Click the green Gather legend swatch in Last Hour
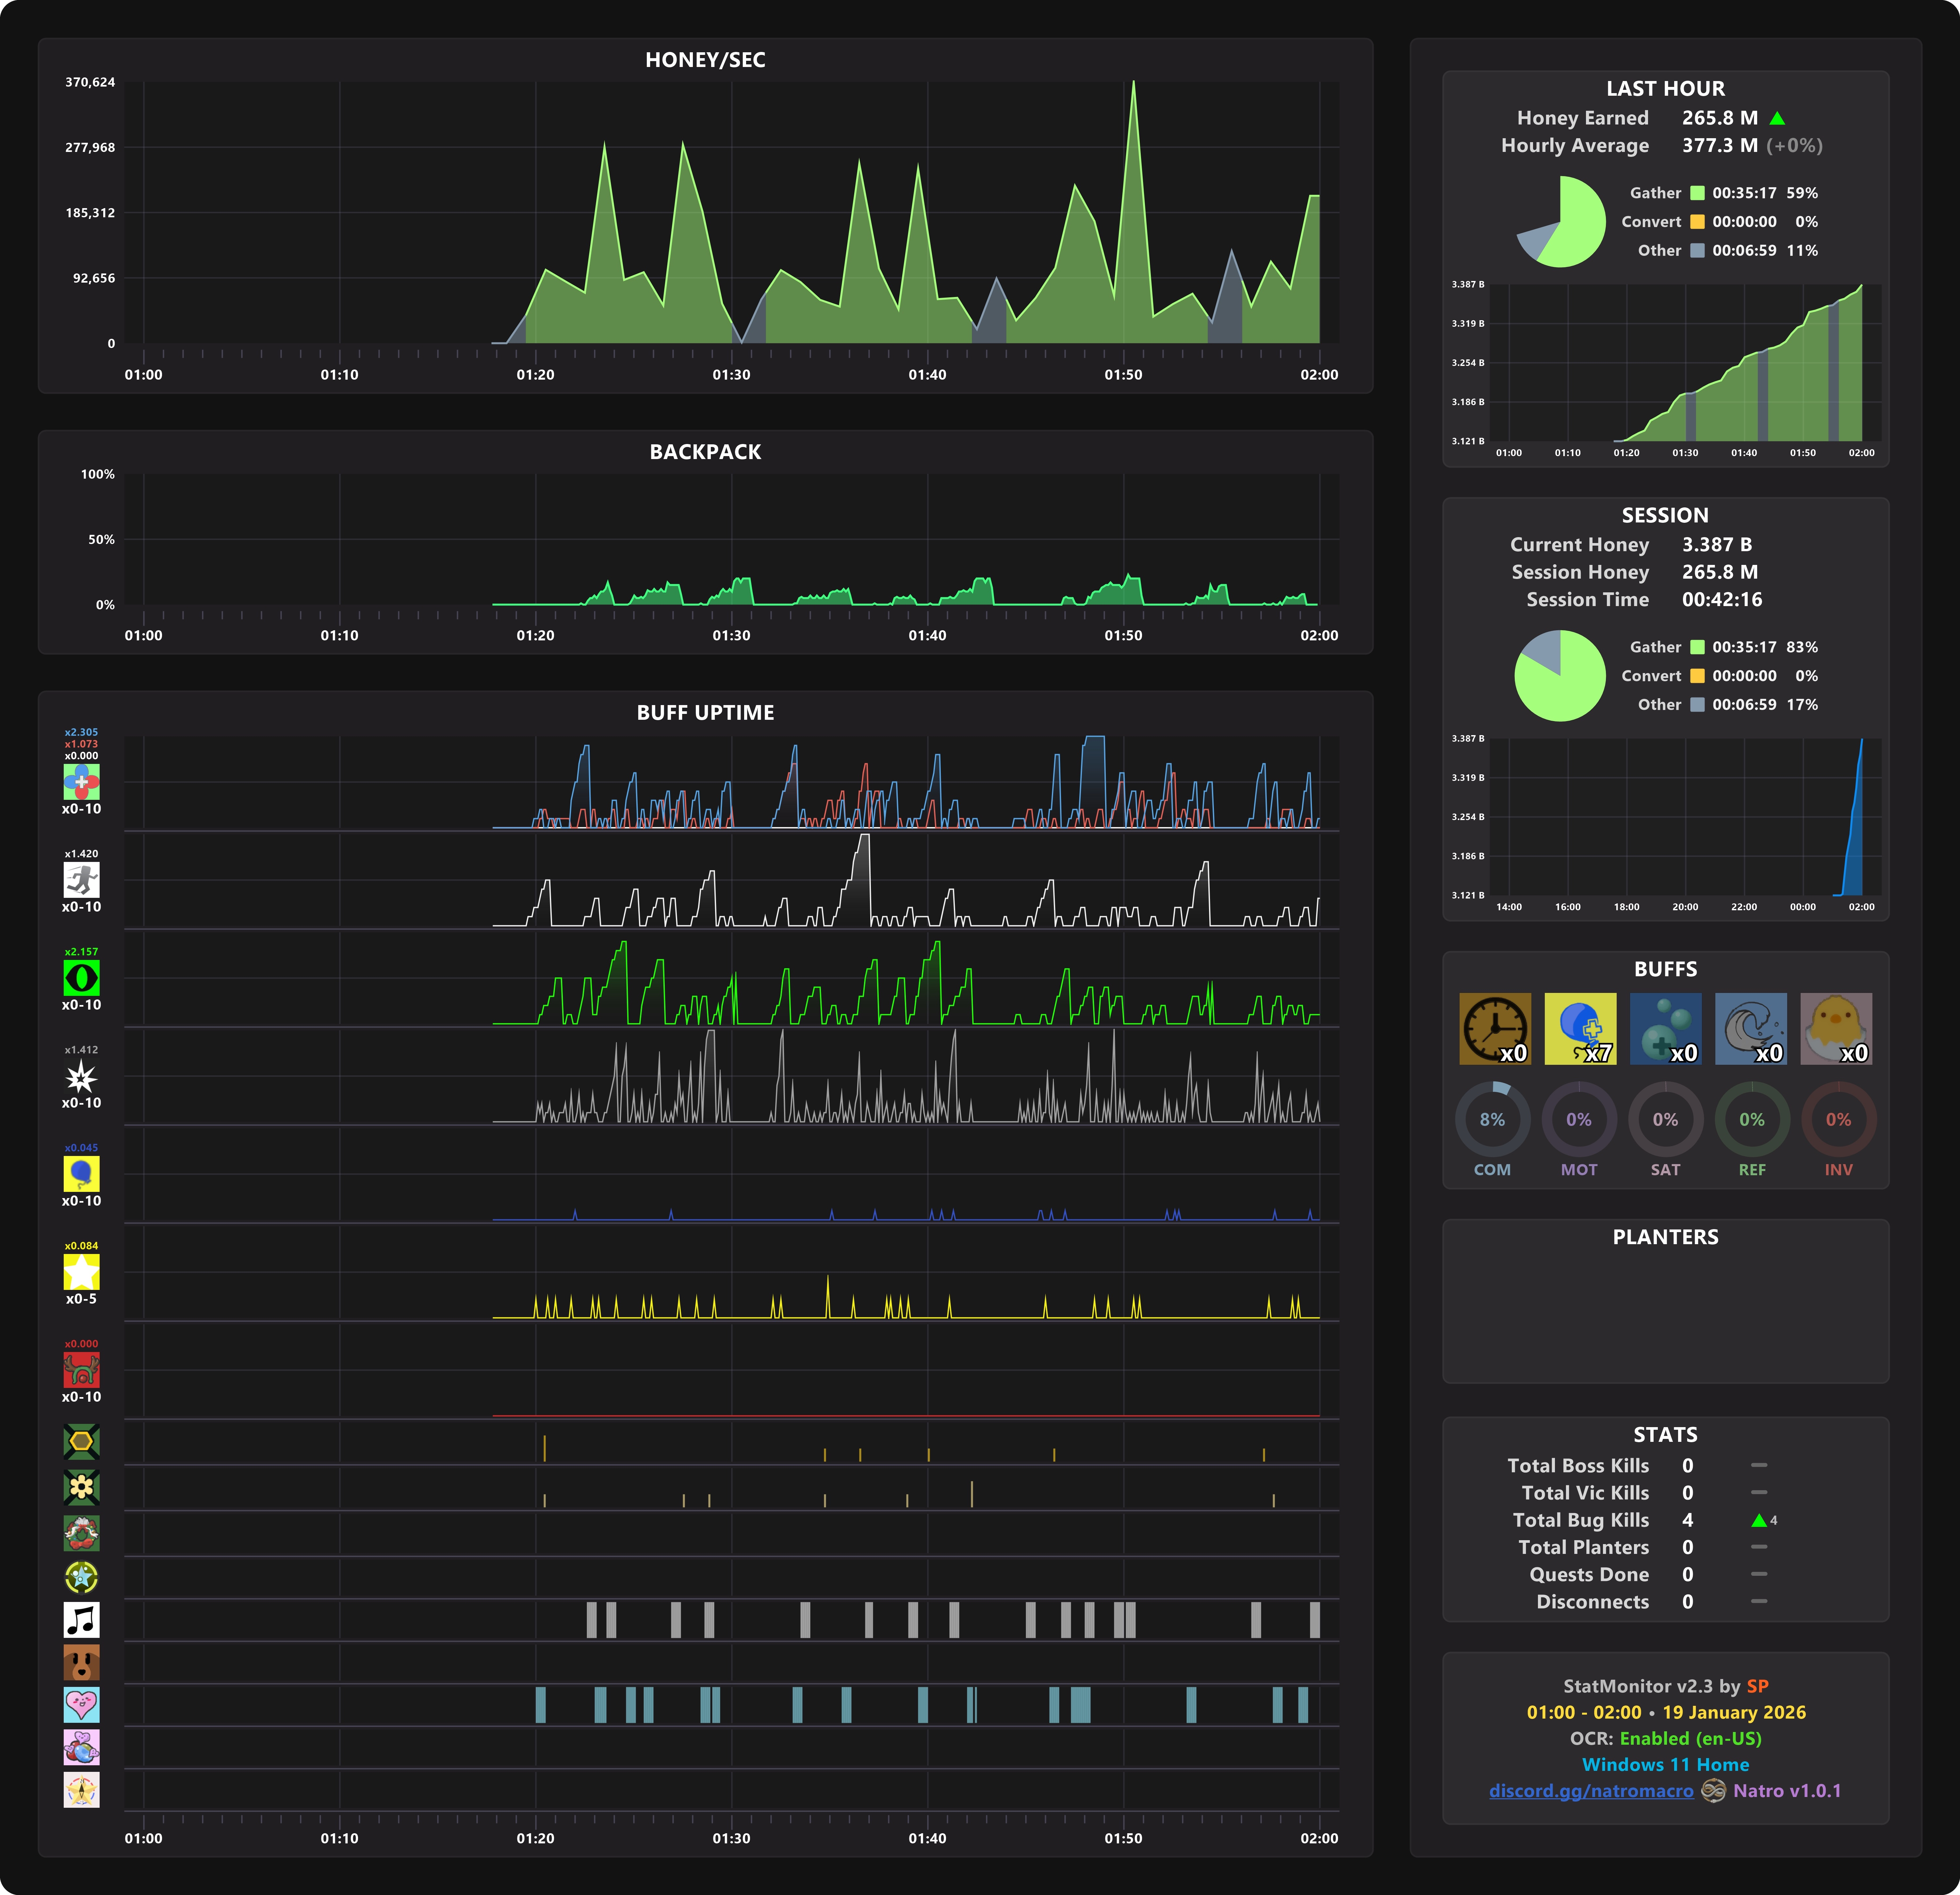The height and width of the screenshot is (1895, 1960). [1697, 193]
